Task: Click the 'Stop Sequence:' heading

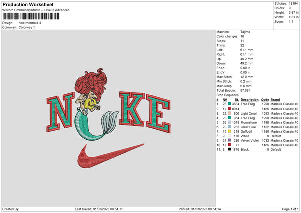Action: pyautogui.click(x=228, y=95)
